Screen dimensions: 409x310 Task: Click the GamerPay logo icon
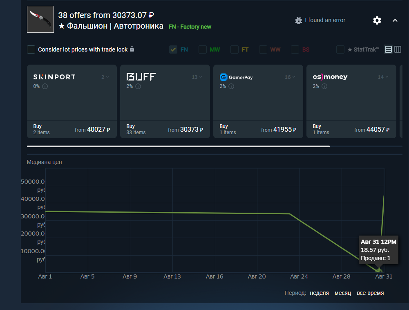pyautogui.click(x=223, y=77)
